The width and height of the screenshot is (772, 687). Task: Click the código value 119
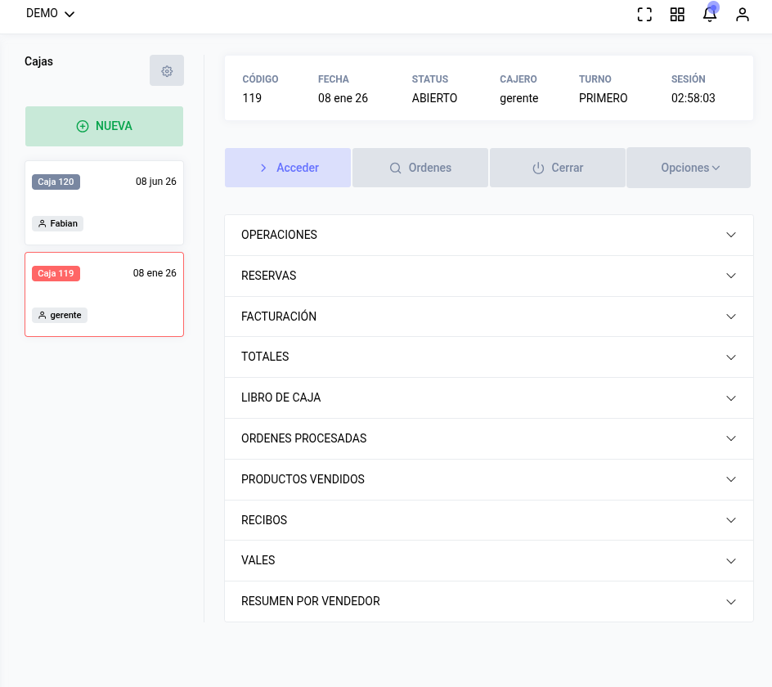[252, 98]
